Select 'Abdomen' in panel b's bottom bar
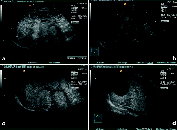The image size is (177, 130). click(100, 63)
